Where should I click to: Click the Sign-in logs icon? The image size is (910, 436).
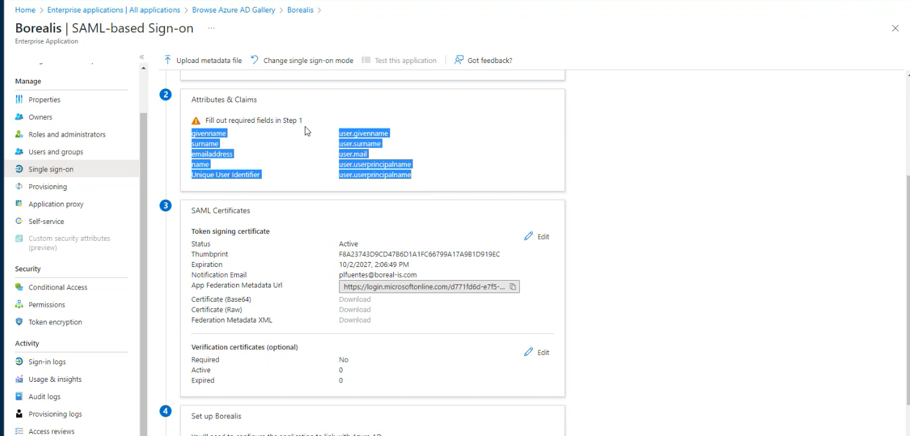click(x=19, y=362)
